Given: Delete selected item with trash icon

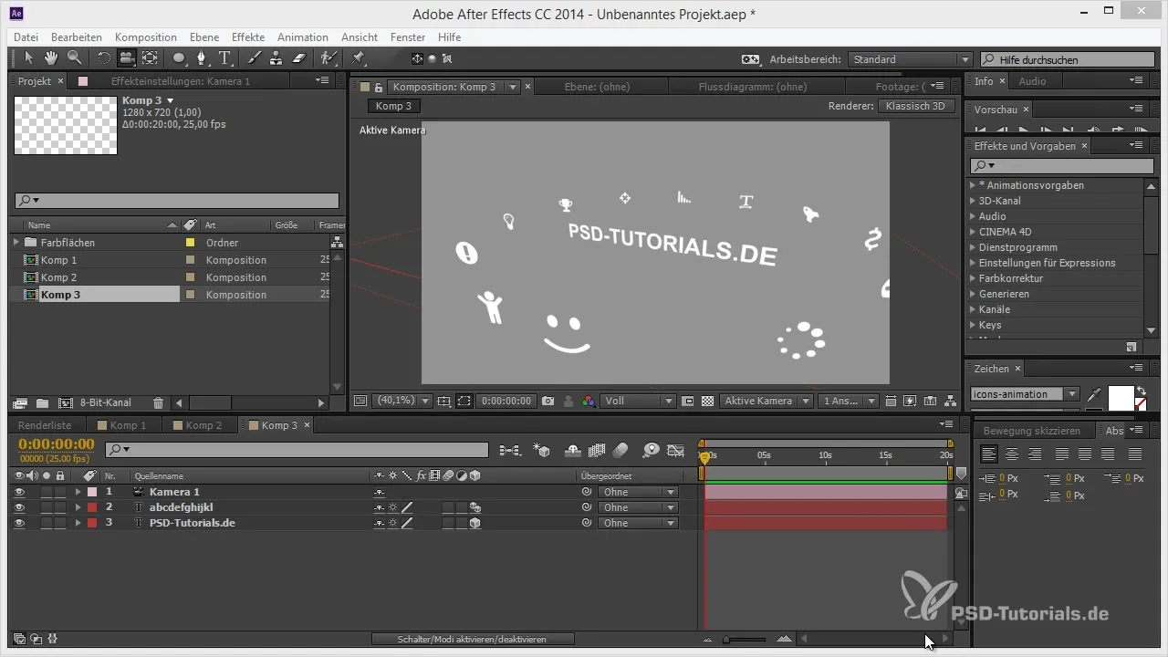Looking at the screenshot, I should point(159,402).
